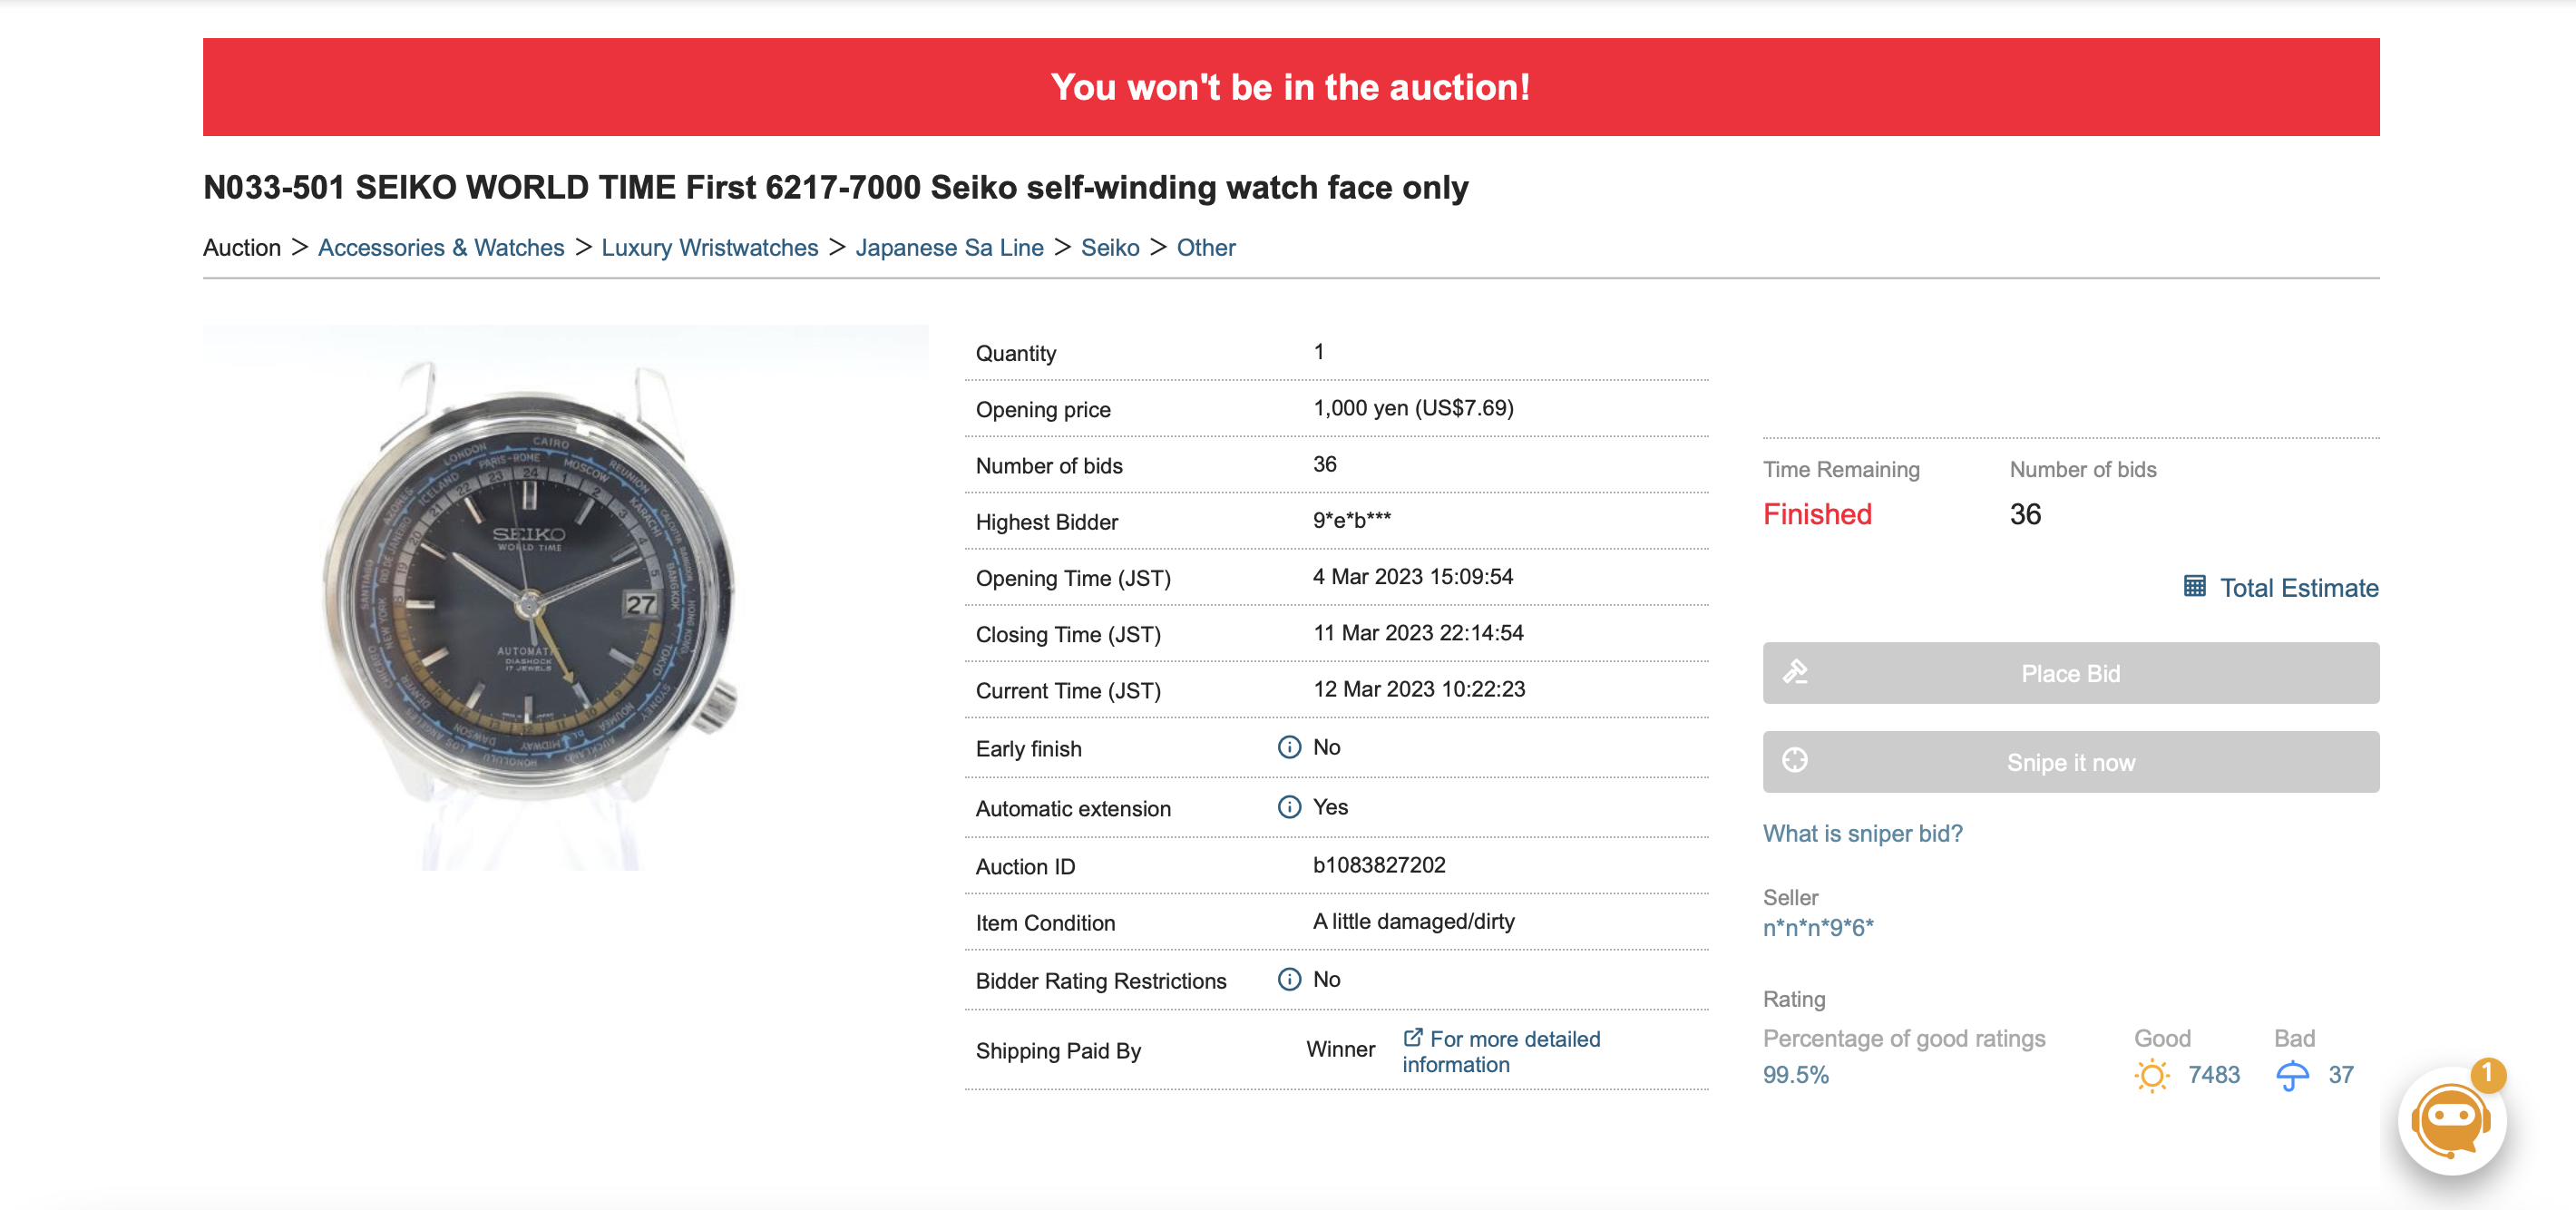Open Japanese Sa Line breadcrumb
The height and width of the screenshot is (1210, 2576).
tap(949, 247)
